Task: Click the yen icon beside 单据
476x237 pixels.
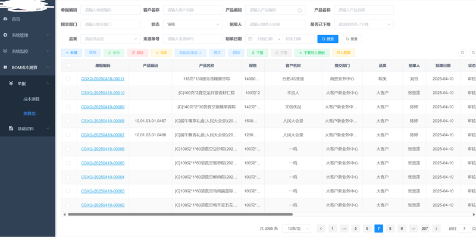Action: point(11,83)
